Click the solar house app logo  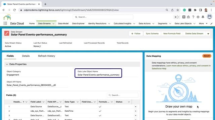tap(7, 17)
